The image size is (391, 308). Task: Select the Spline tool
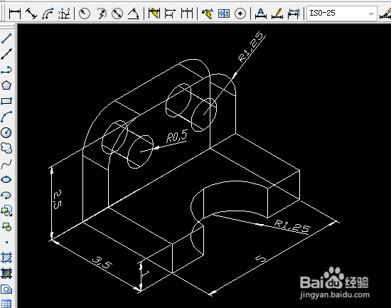coord(6,164)
